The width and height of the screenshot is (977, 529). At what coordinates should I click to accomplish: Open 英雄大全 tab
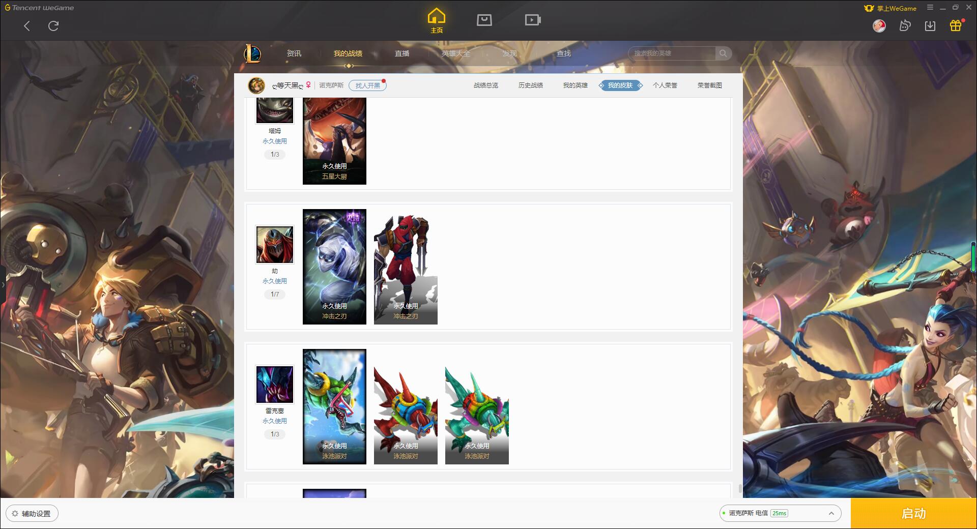coord(456,53)
